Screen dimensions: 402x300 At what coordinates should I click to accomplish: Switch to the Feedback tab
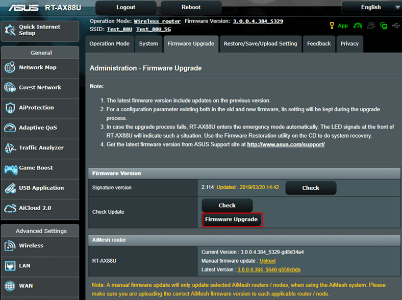(x=319, y=44)
